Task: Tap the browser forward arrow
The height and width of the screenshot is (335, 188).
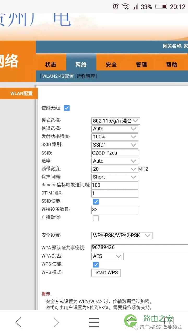Action: click(x=56, y=322)
